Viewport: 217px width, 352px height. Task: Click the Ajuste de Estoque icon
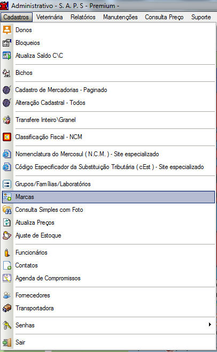click(x=7, y=235)
